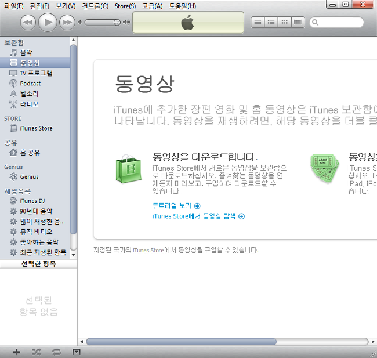This screenshot has width=377, height=358.
Task: Open 많이 재생한 음... smart playlist
Action: coord(35,221)
